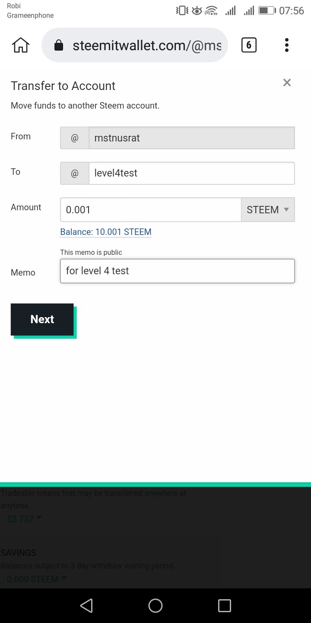Tap the battery indicator in status bar

point(267,10)
